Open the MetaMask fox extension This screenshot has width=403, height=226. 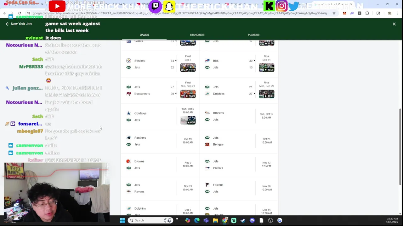(x=344, y=13)
